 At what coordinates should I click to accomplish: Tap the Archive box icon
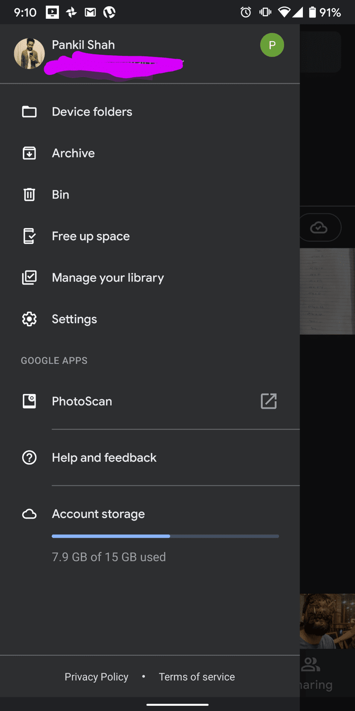click(x=29, y=153)
